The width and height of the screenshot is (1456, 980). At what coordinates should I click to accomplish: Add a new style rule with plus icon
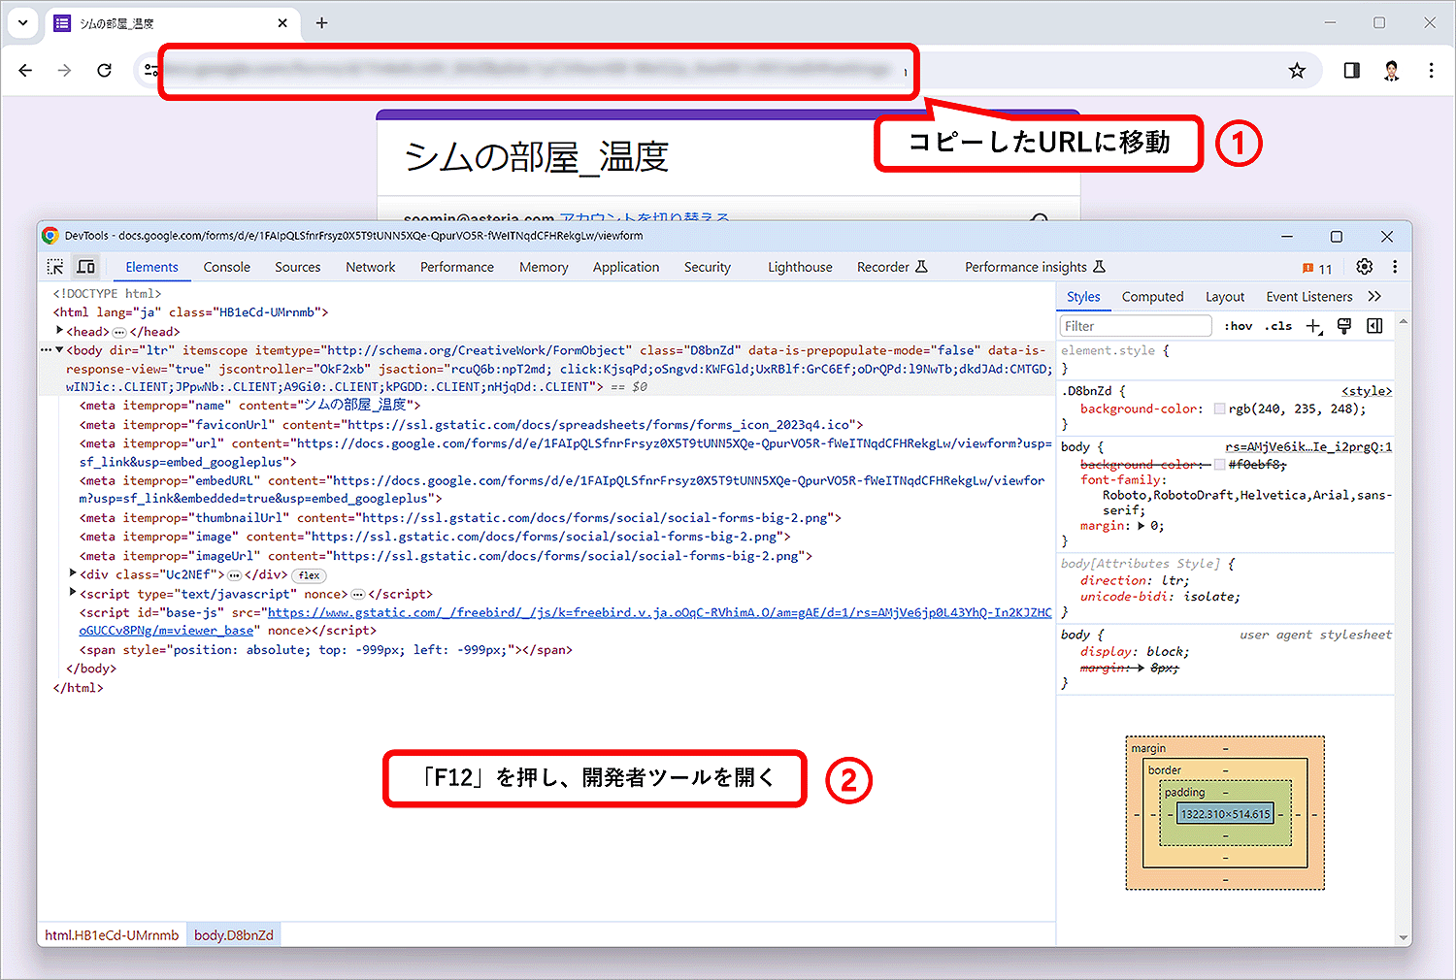tap(1313, 326)
